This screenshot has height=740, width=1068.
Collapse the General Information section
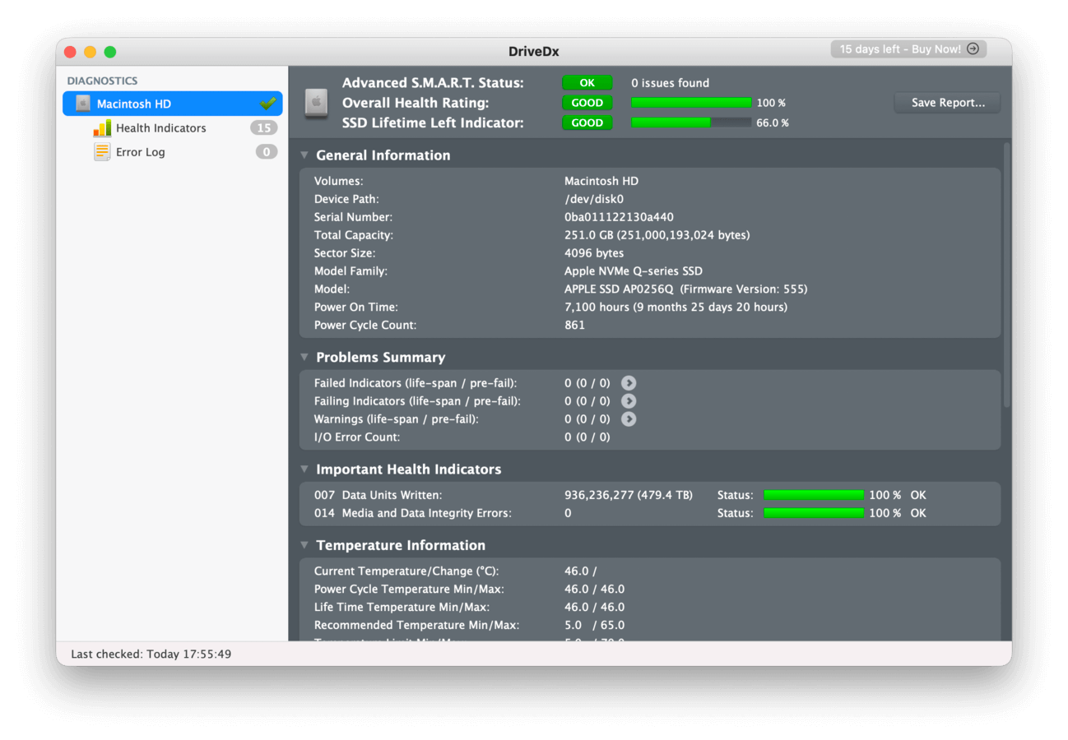304,155
